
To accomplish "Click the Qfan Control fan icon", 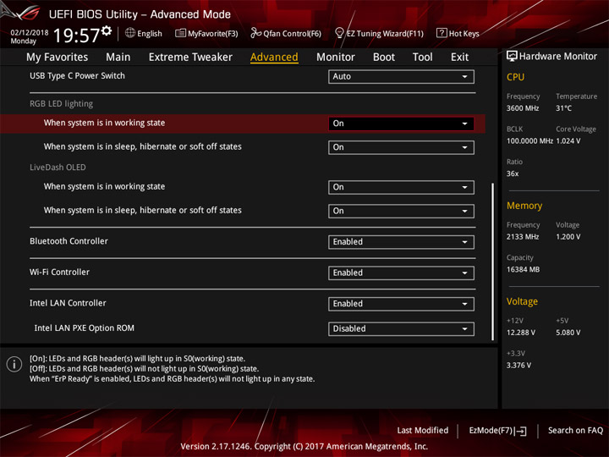I will [x=255, y=33].
